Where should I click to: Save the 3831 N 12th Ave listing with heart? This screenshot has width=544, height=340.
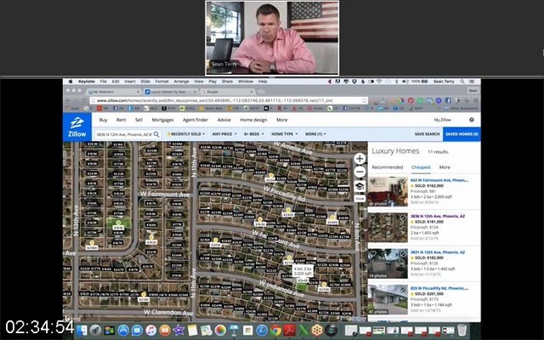point(373,253)
